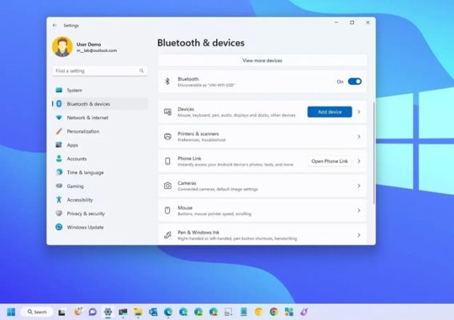Click the Open Phone Link button
The image size is (454, 320).
tap(330, 161)
